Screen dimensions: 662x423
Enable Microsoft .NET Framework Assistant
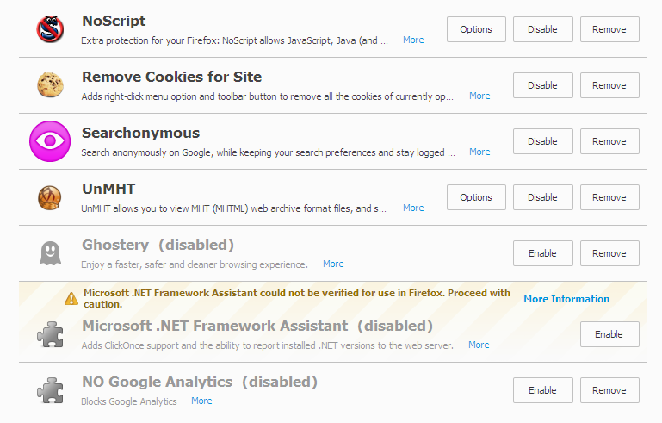(x=609, y=334)
